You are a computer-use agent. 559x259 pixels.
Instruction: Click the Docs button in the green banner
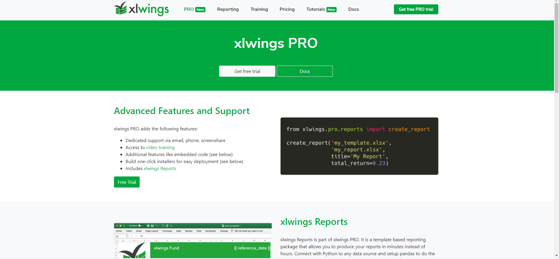point(305,71)
